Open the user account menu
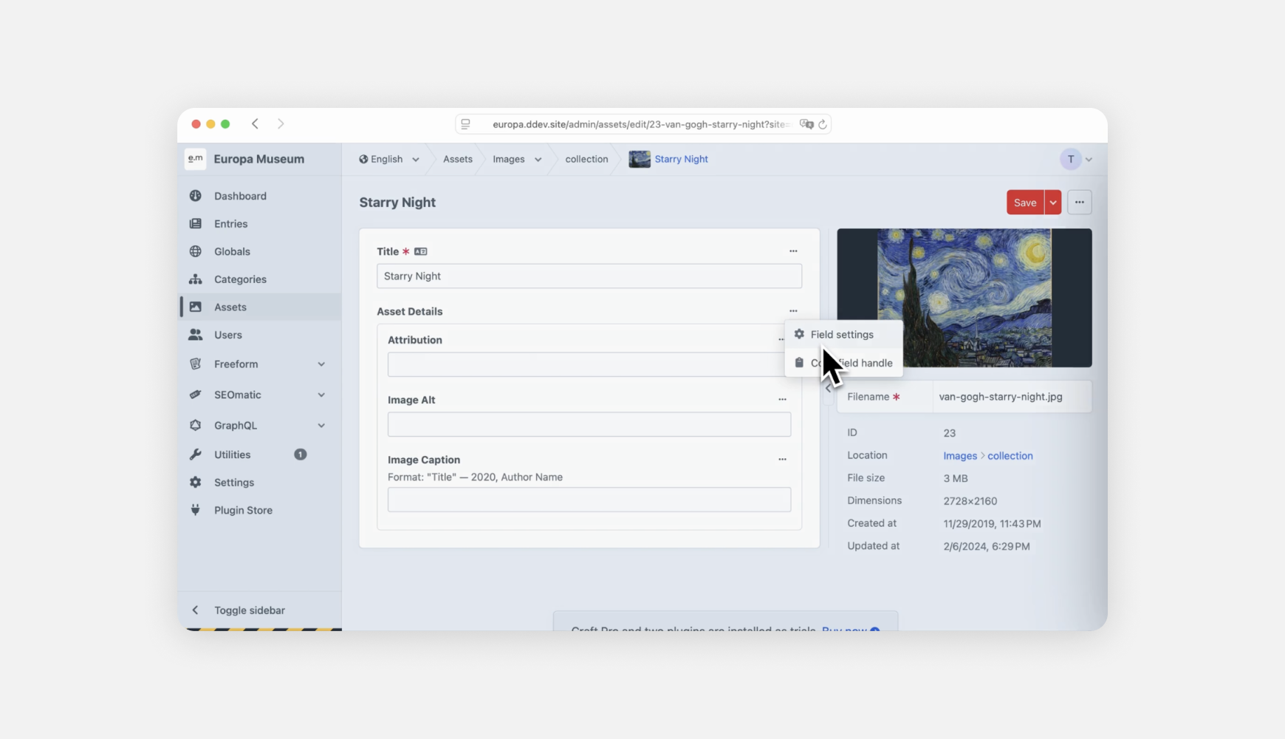Screen dimensions: 1285x739 pos(1076,159)
